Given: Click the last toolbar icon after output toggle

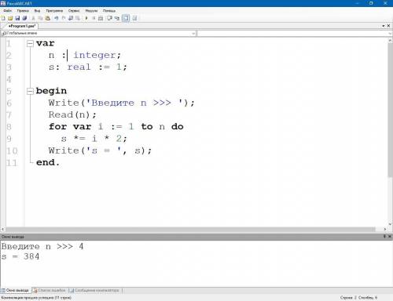Looking at the screenshot, I should click(x=134, y=18).
